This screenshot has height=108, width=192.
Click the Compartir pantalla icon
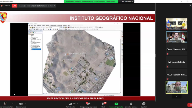pyautogui.click(x=116, y=104)
